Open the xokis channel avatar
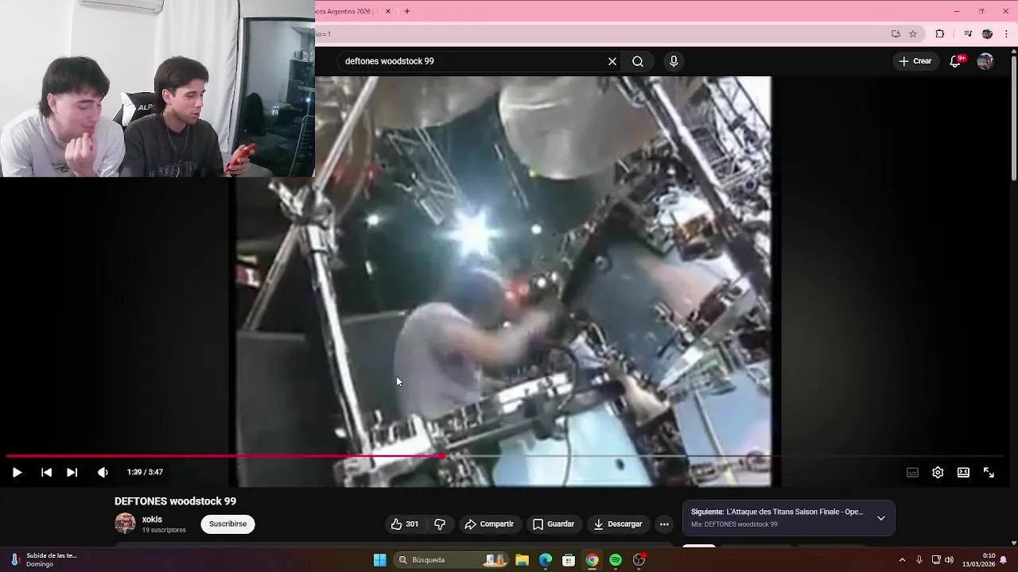This screenshot has width=1018, height=572. 125,524
